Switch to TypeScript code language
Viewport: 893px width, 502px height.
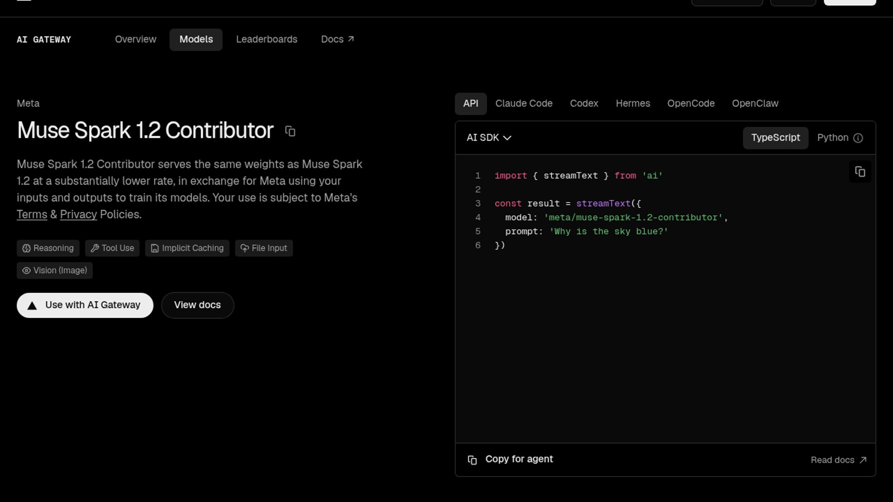[x=775, y=138]
